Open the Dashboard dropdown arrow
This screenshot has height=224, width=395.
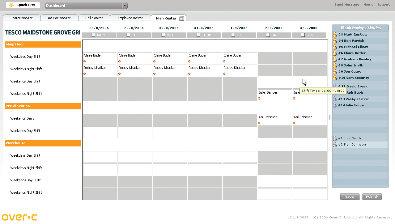coord(125,6)
